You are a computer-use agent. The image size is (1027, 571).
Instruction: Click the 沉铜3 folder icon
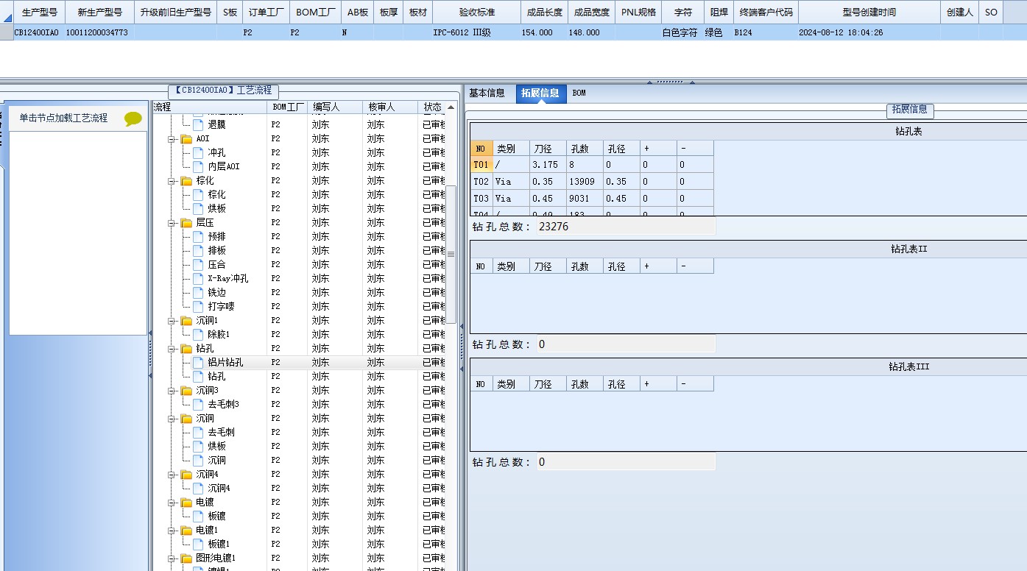(186, 391)
